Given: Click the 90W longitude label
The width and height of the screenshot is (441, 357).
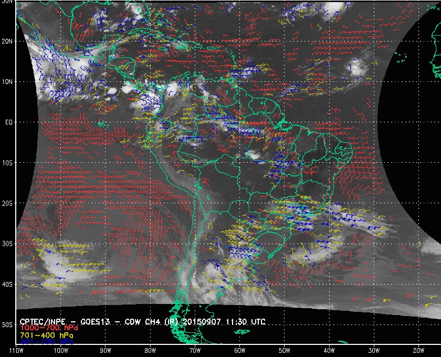Looking at the screenshot, I should 106,351.
